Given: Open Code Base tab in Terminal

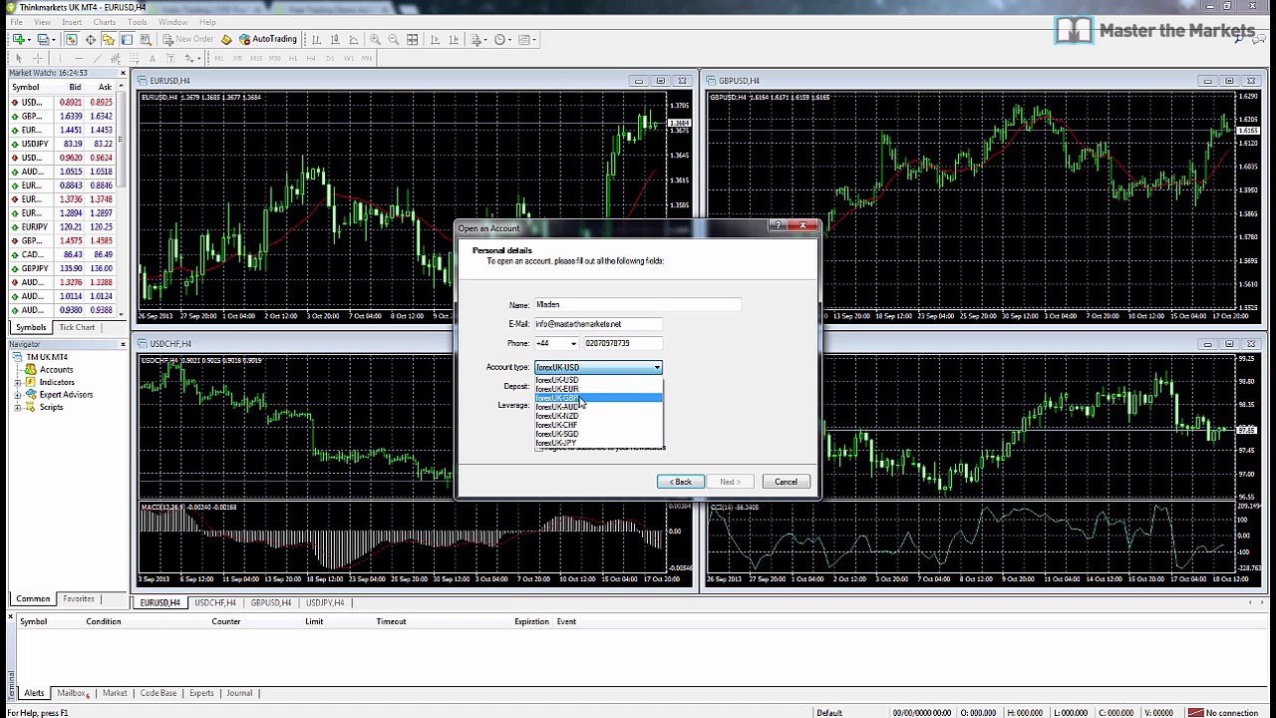Looking at the screenshot, I should click(x=159, y=693).
